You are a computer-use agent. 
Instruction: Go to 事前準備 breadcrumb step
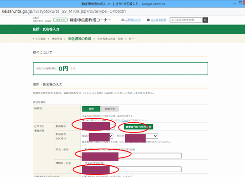(57, 39)
